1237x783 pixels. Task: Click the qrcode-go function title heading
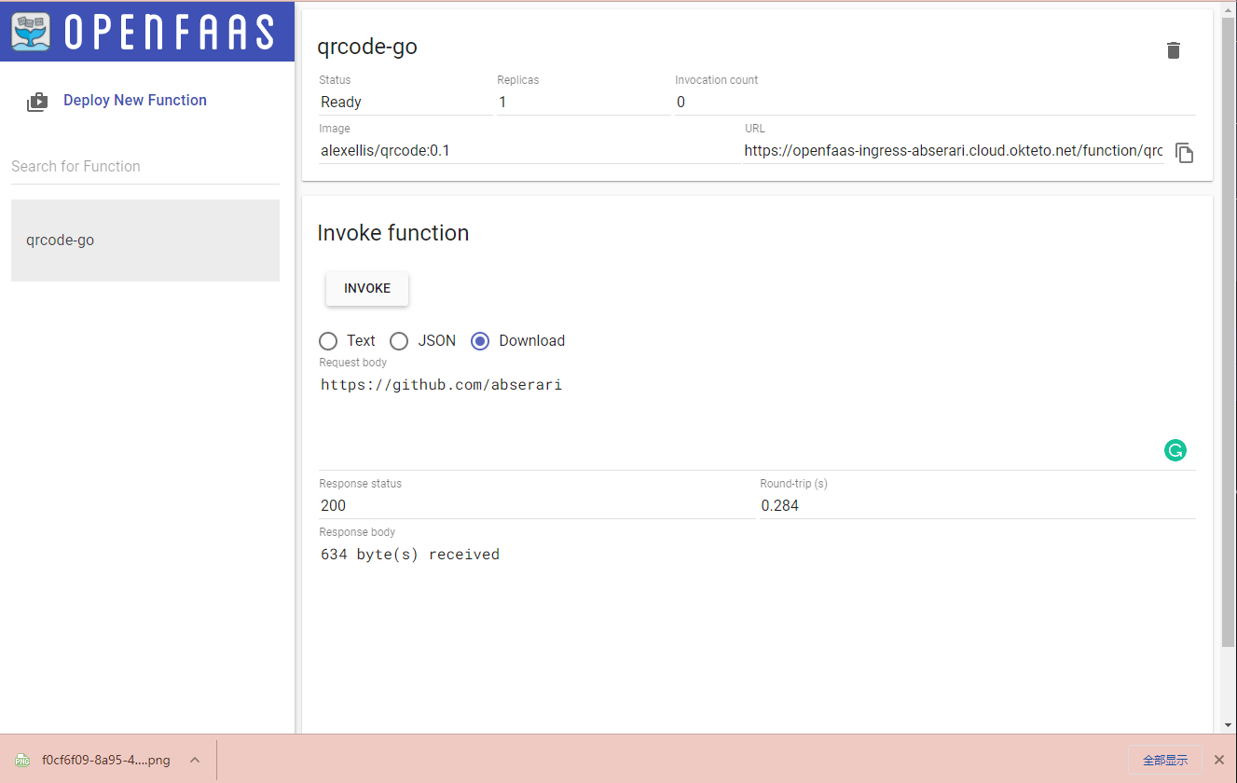(x=367, y=47)
